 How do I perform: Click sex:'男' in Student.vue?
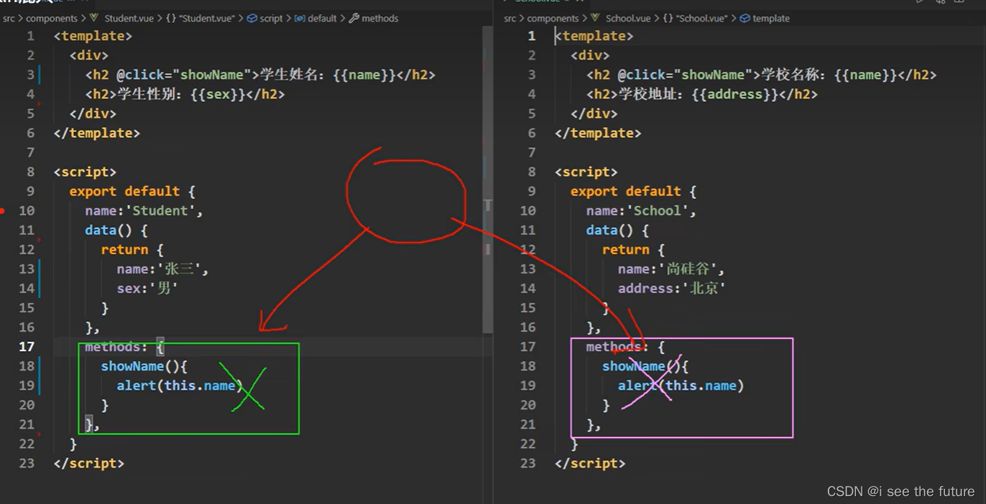point(147,289)
